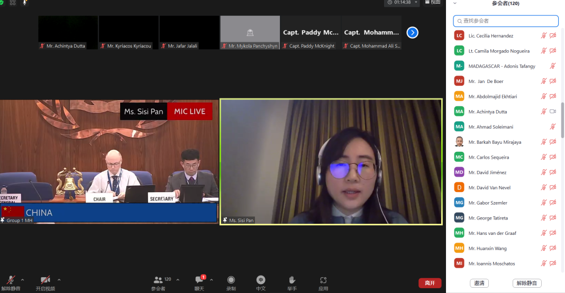This screenshot has width=565, height=293.
Task: Start recording with the 录制 icon
Action: [231, 280]
